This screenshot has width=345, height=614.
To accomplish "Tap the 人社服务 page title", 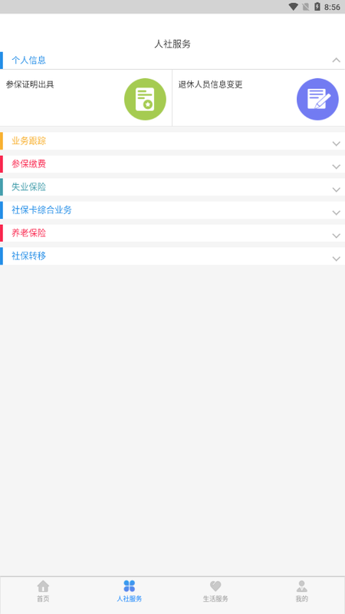I will pos(172,44).
